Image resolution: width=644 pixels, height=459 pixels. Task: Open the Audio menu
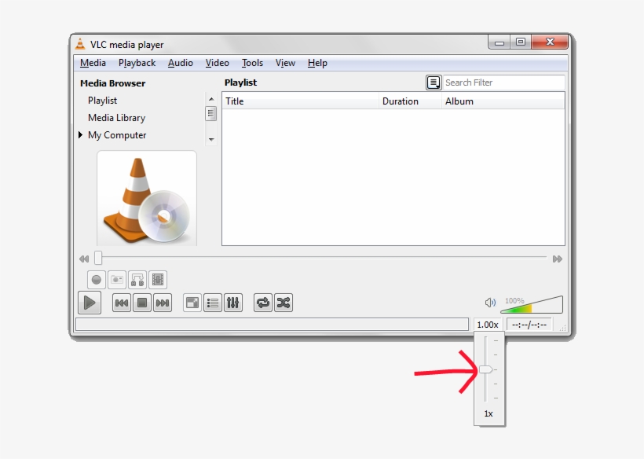click(181, 63)
